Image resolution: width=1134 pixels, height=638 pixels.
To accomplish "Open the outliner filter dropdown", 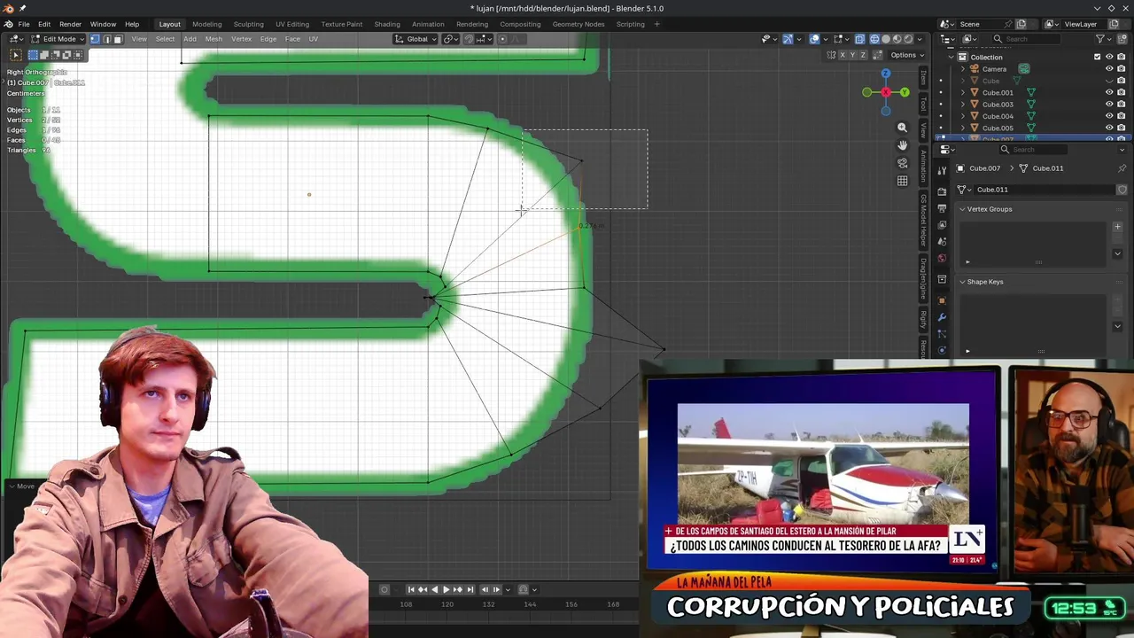I will tap(1104, 39).
